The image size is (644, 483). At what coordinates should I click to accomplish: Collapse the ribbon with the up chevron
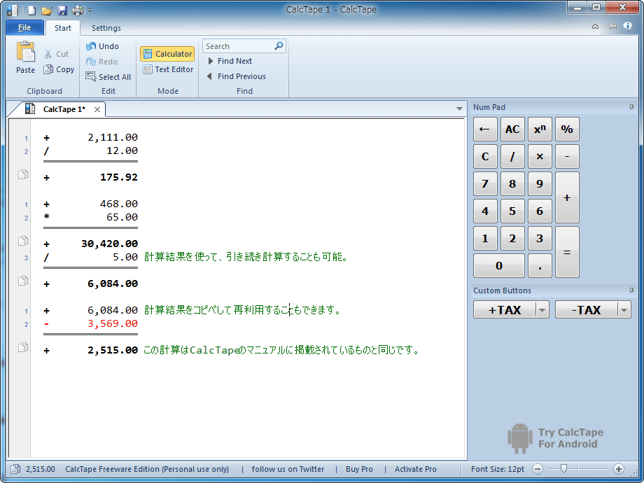[595, 27]
